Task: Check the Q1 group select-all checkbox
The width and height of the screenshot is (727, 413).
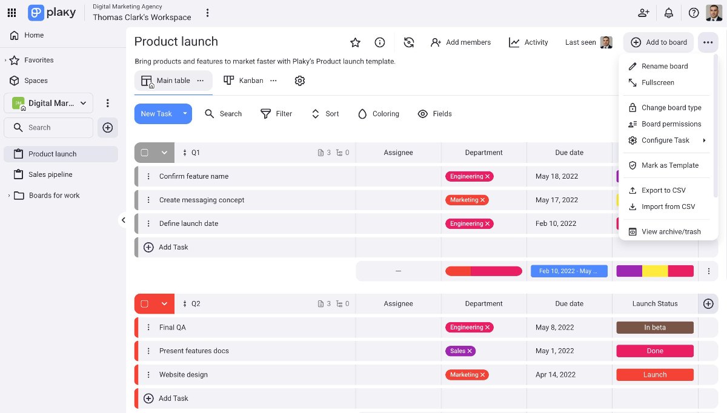Action: (x=145, y=153)
